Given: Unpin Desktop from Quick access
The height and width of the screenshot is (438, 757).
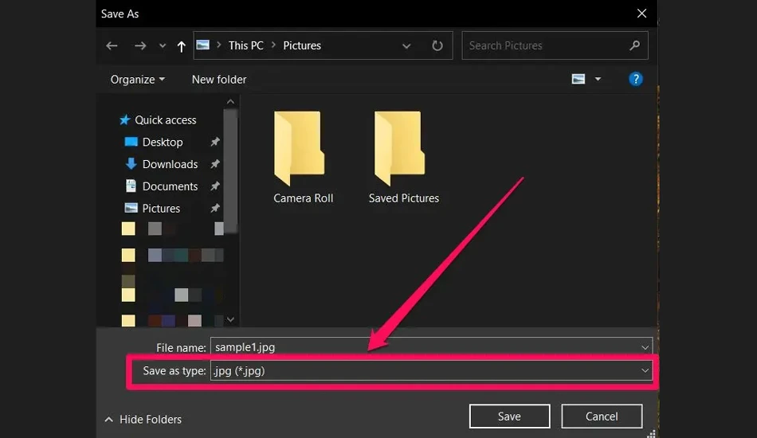Looking at the screenshot, I should (x=215, y=142).
